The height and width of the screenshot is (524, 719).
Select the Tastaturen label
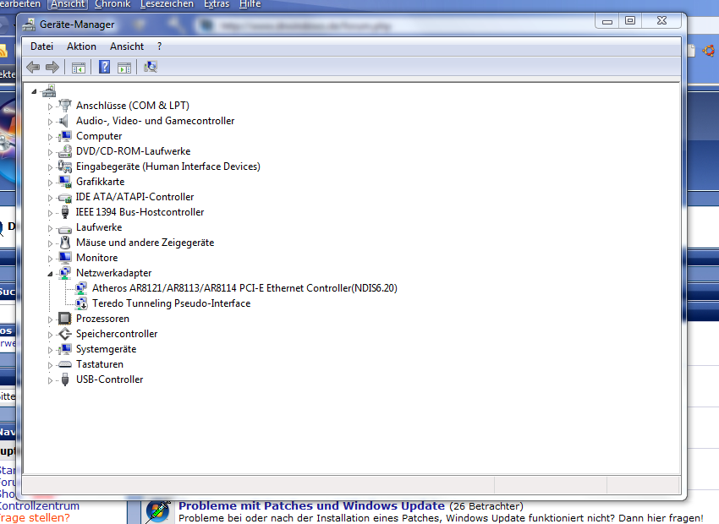pos(100,364)
